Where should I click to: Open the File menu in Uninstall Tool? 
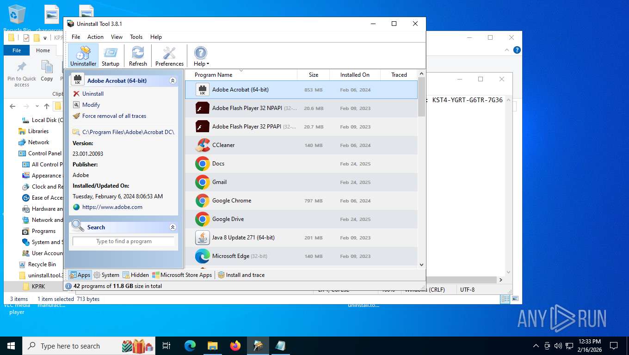[76, 37]
